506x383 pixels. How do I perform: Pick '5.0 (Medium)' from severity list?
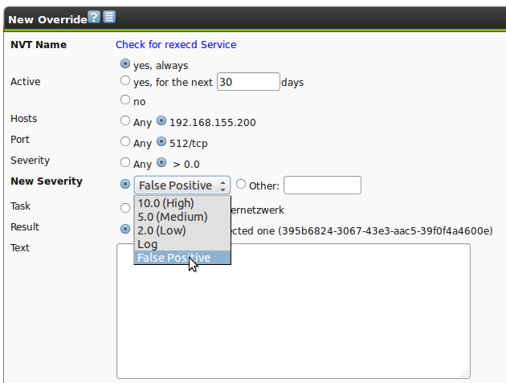pyautogui.click(x=172, y=217)
